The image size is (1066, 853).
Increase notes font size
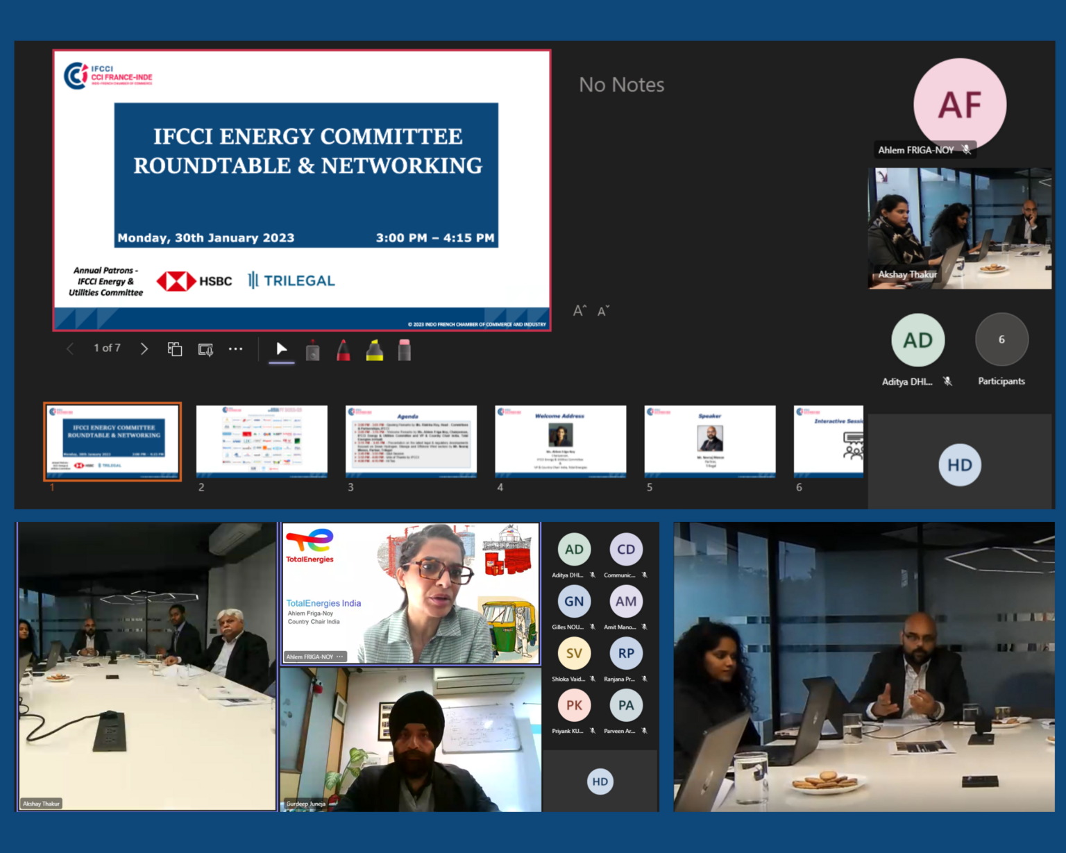click(579, 311)
